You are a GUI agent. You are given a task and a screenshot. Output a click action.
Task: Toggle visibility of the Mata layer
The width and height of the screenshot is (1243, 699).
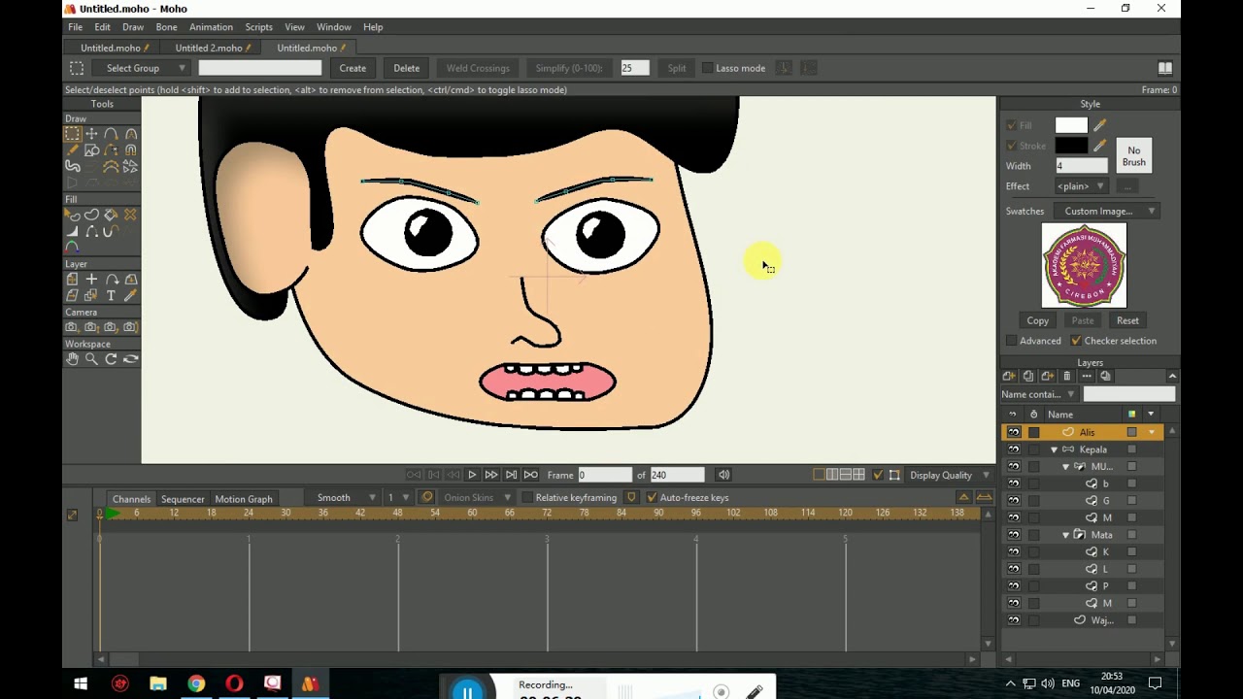(x=1014, y=535)
